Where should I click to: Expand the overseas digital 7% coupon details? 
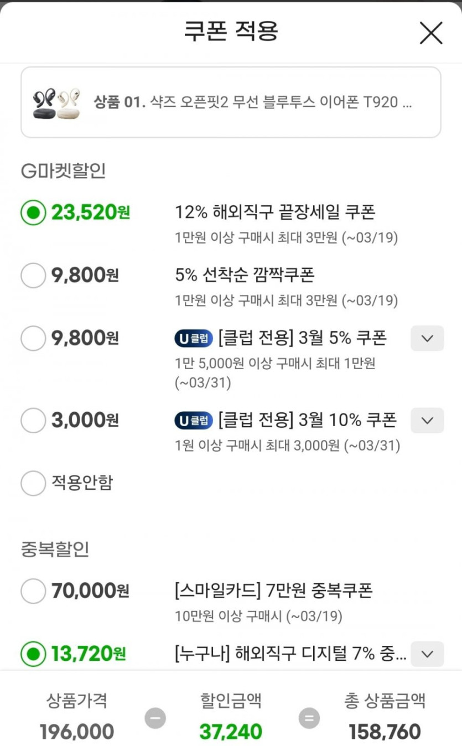pos(427,654)
